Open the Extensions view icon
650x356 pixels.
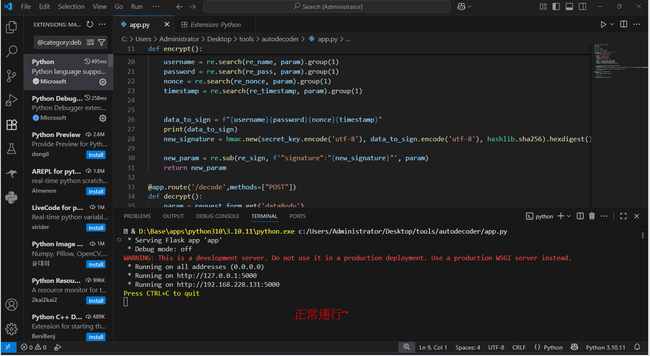pyautogui.click(x=11, y=124)
